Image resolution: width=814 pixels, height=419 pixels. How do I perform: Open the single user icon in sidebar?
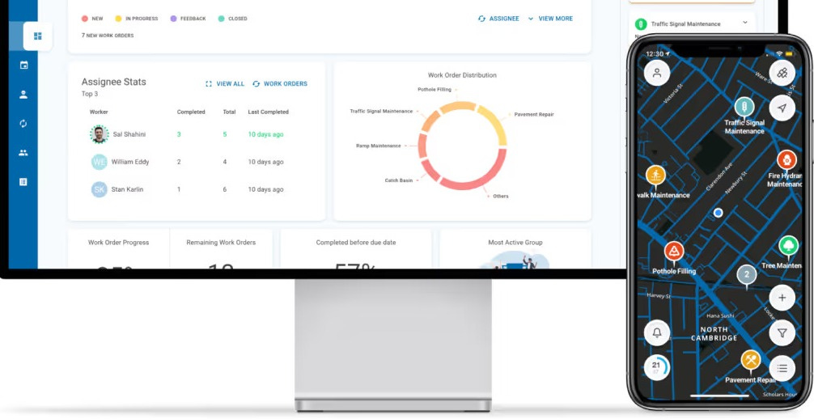click(23, 95)
